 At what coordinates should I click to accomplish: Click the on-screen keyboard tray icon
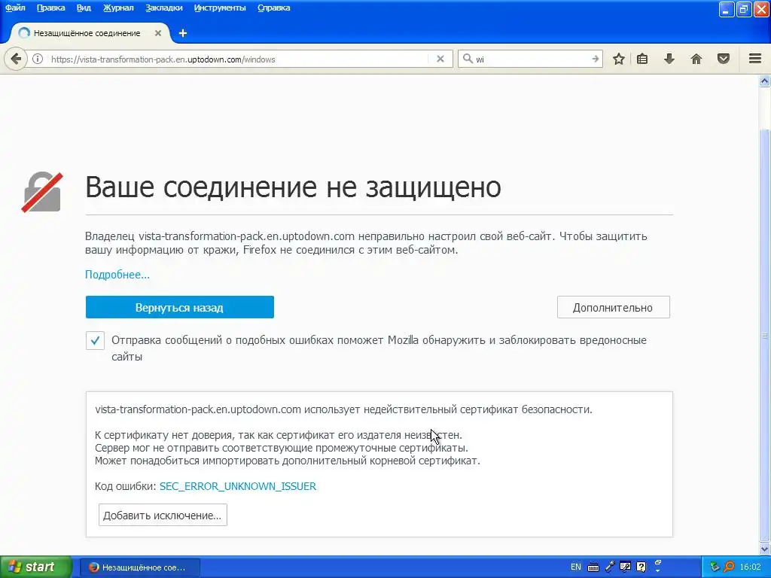(593, 567)
